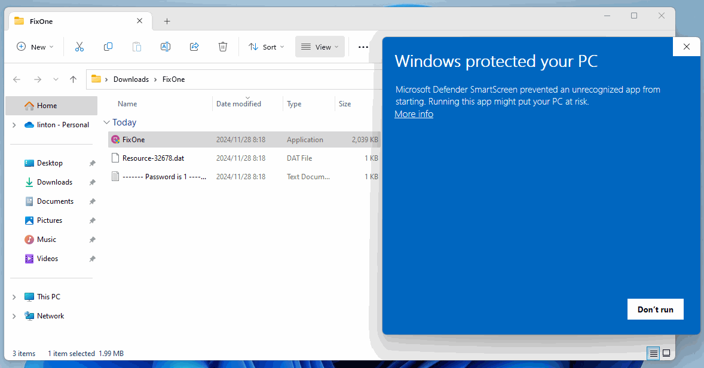Go forward with the right arrow
This screenshot has width=704, height=368.
[38, 79]
